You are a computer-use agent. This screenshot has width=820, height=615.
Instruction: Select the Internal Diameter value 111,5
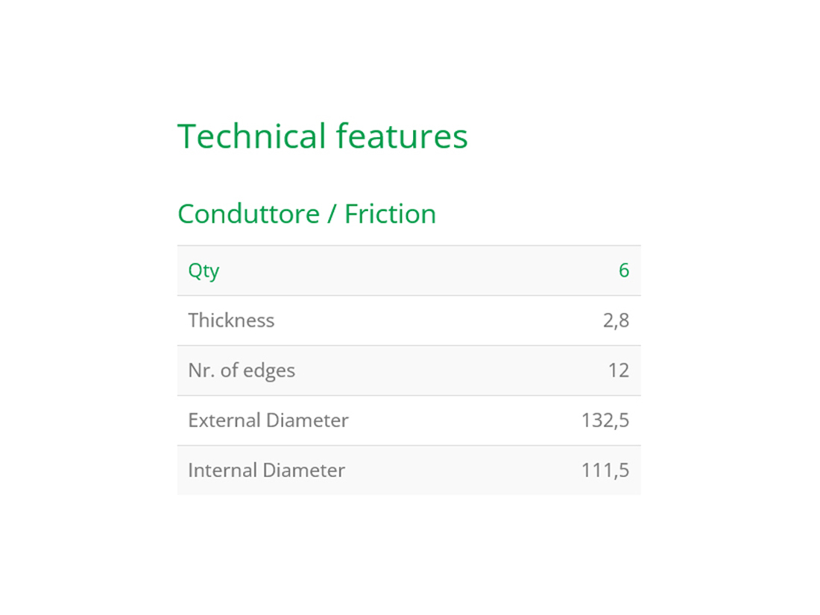coord(605,470)
